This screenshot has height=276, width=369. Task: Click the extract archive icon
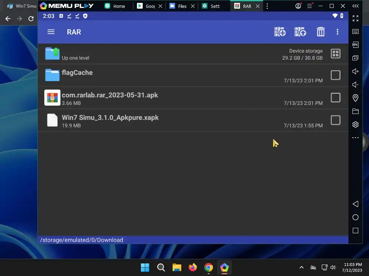pyautogui.click(x=300, y=32)
